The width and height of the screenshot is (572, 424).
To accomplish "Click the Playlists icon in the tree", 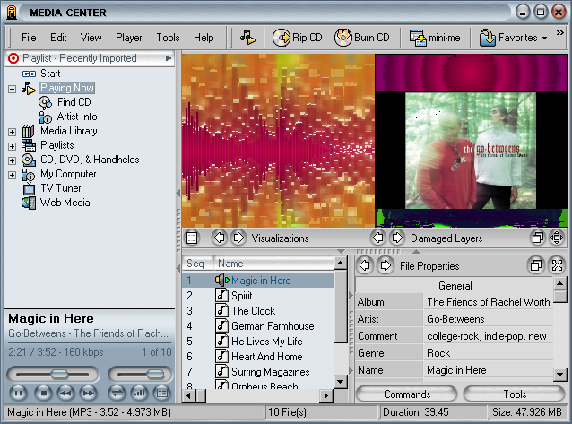I will pos(29,145).
